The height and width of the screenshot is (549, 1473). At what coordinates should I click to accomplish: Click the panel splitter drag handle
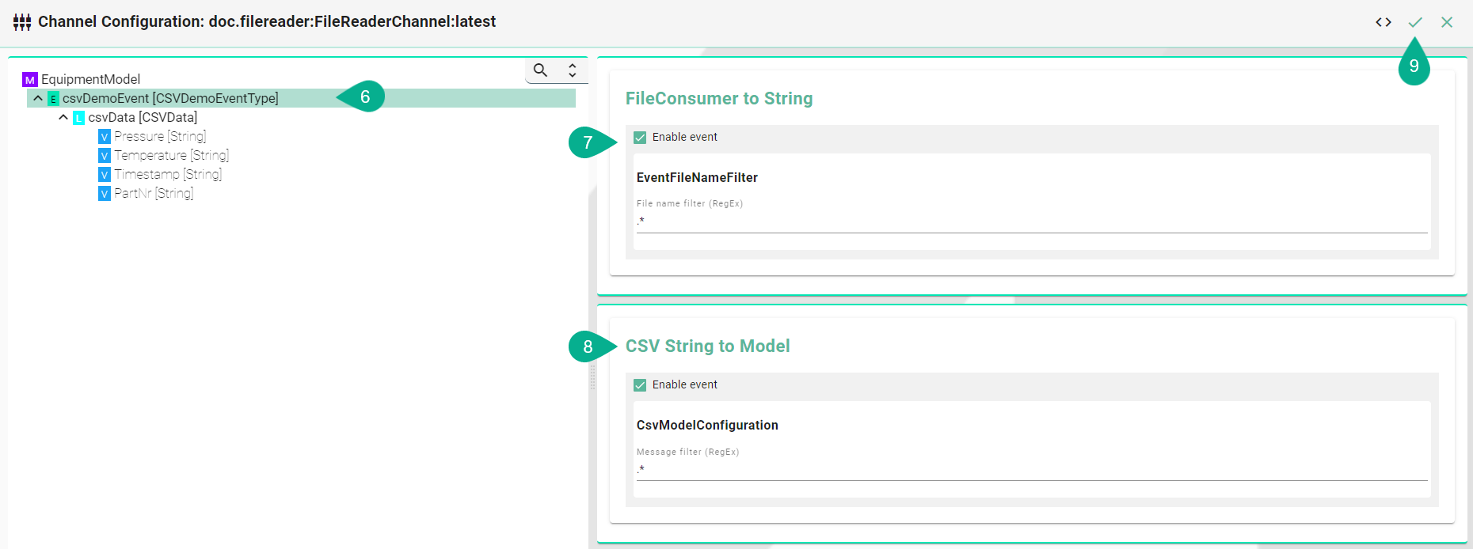[x=592, y=377]
